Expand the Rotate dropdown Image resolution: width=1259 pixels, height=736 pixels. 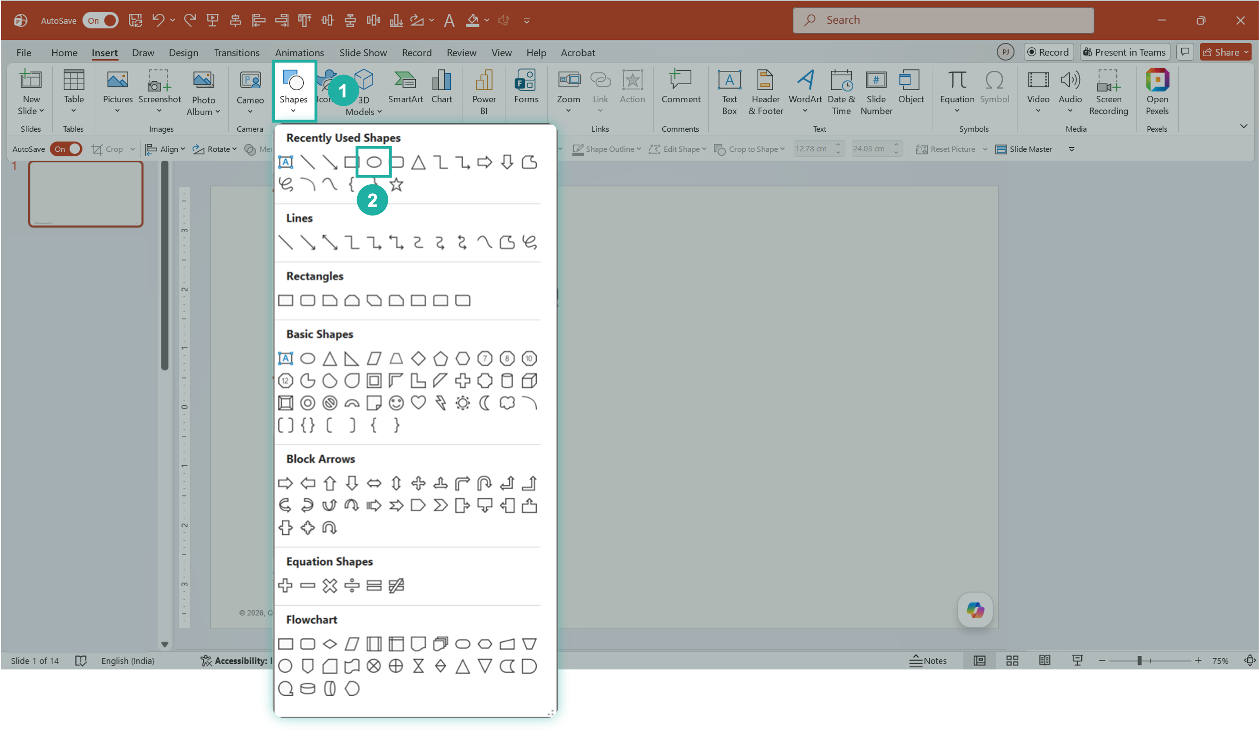pos(215,149)
